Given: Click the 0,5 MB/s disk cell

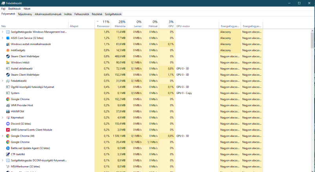Looking at the screenshot, I should [135, 93].
